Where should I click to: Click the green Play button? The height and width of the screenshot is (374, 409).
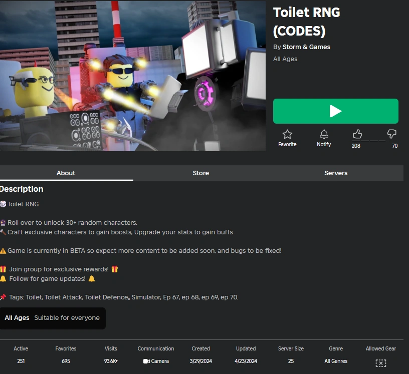(x=335, y=111)
